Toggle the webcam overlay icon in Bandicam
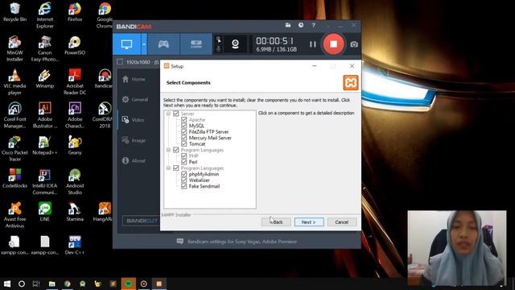Image resolution: width=515 pixels, height=290 pixels. pyautogui.click(x=235, y=44)
